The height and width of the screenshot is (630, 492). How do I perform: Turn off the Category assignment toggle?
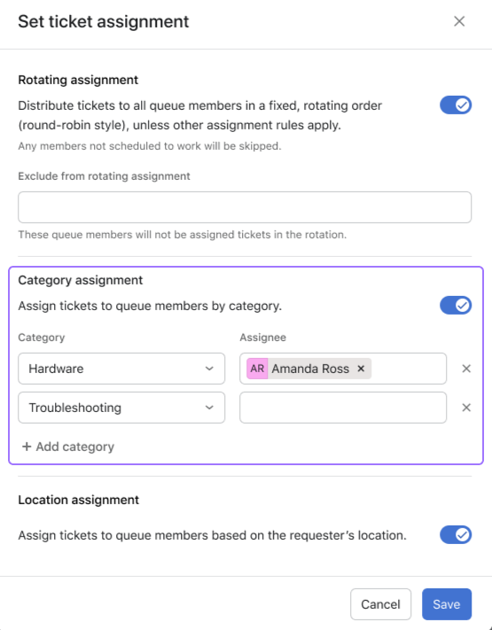[x=456, y=306]
